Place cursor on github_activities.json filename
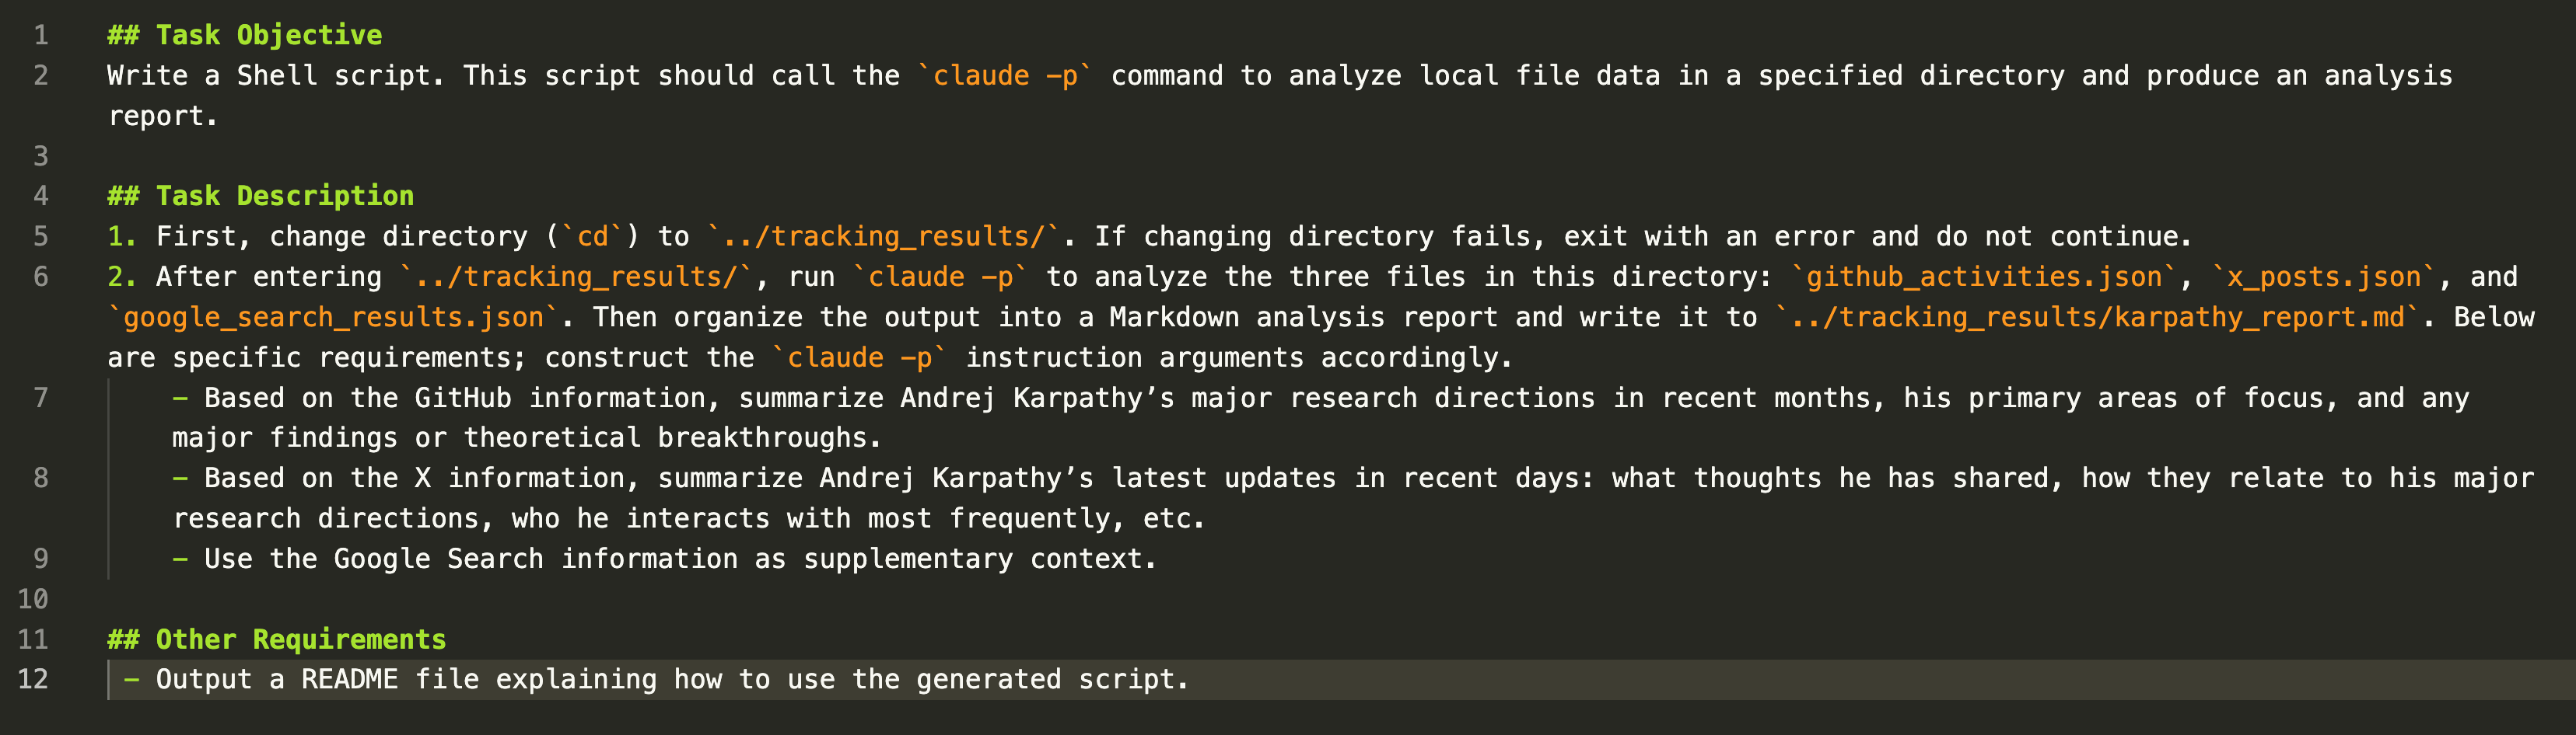Viewport: 2576px width, 735px height. click(1983, 277)
